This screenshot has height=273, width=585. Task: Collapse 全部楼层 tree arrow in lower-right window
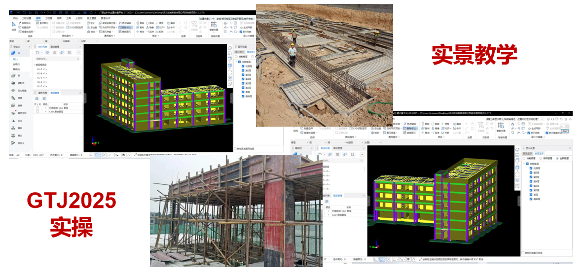point(523,164)
